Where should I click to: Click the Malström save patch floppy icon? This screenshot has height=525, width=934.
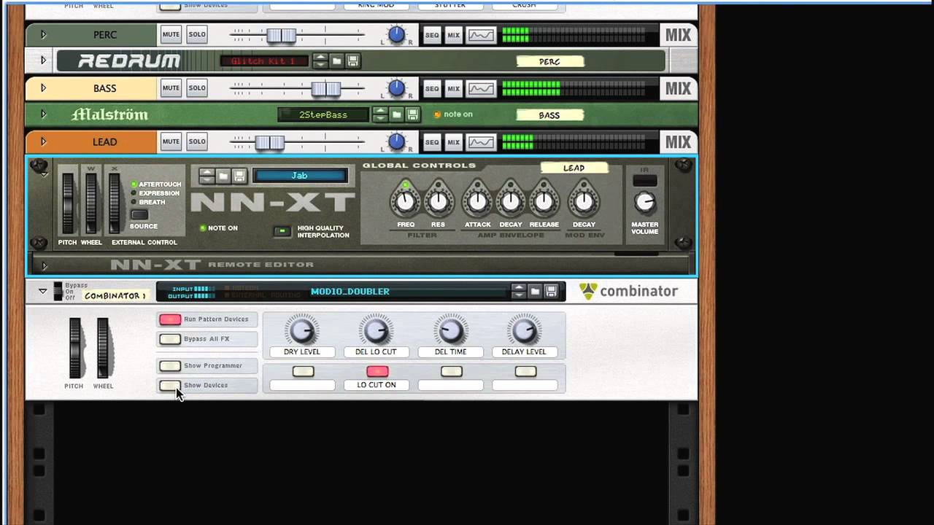[x=412, y=114]
